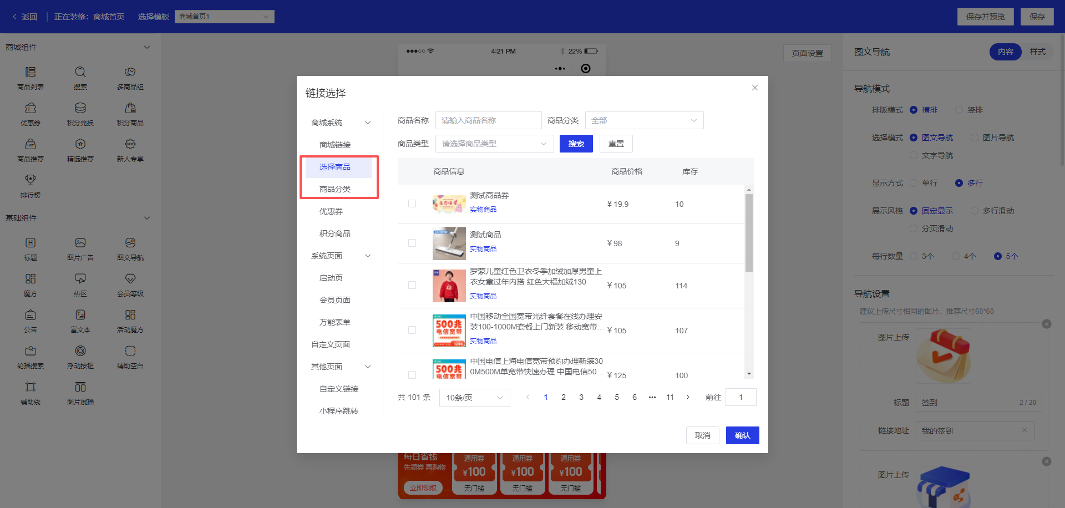The width and height of the screenshot is (1065, 508).
Task: Confirm selection with the 确认 button
Action: pos(742,435)
